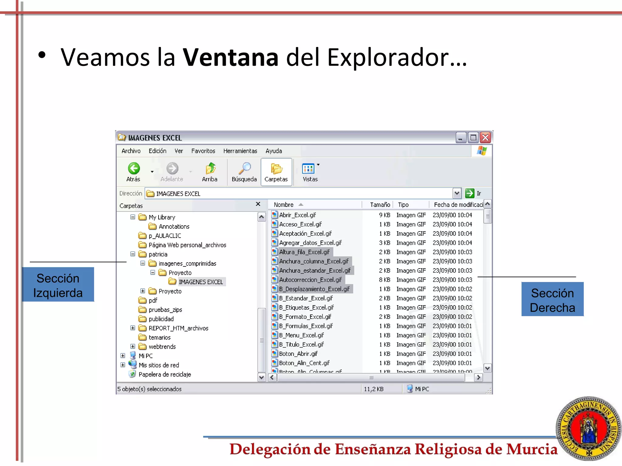The height and width of the screenshot is (466, 622).
Task: Open the Herramientas menu
Action: (x=240, y=151)
